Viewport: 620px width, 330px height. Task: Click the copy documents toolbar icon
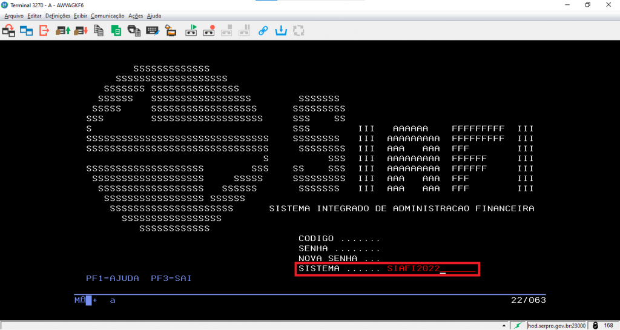pyautogui.click(x=98, y=30)
